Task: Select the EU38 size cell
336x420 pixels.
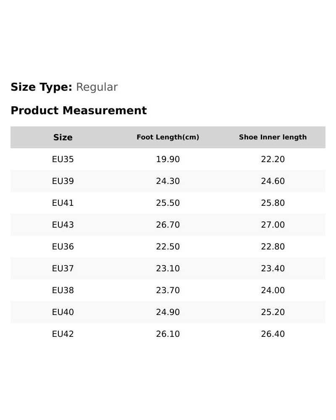Action: [63, 290]
